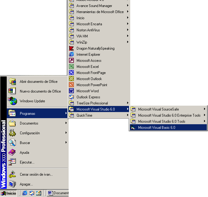Viewport: 208px width, 197px height.
Task: Click the Internet Explorer icon in Programs menu
Action: 71,55
